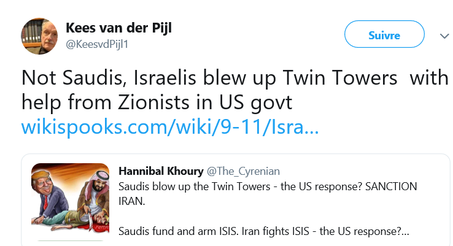Click the Kees van der Pijl display name

(x=124, y=29)
